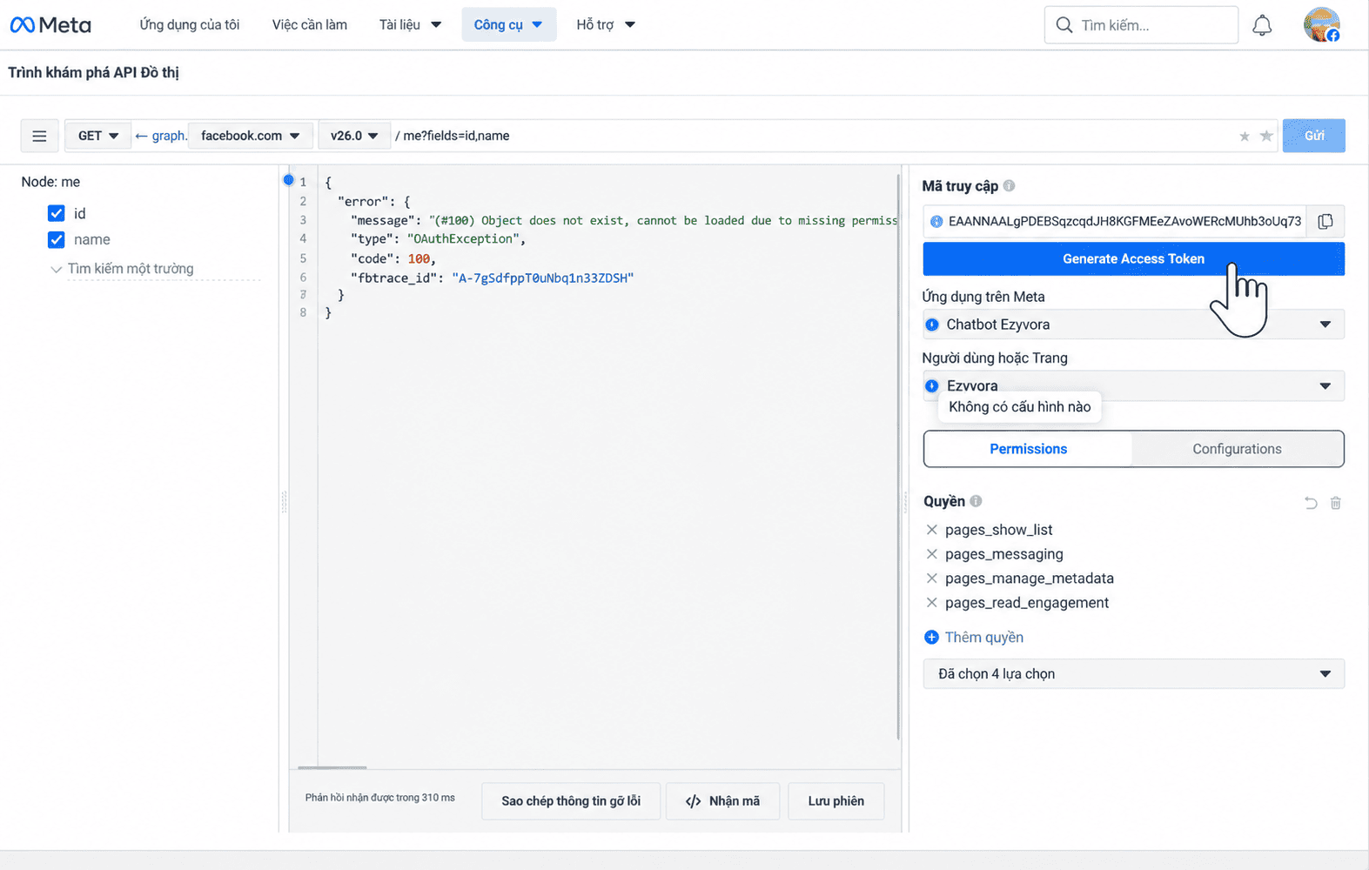This screenshot has width=1369, height=870.
Task: Open the Ứng dụng của tôi menu item
Action: coord(190,25)
